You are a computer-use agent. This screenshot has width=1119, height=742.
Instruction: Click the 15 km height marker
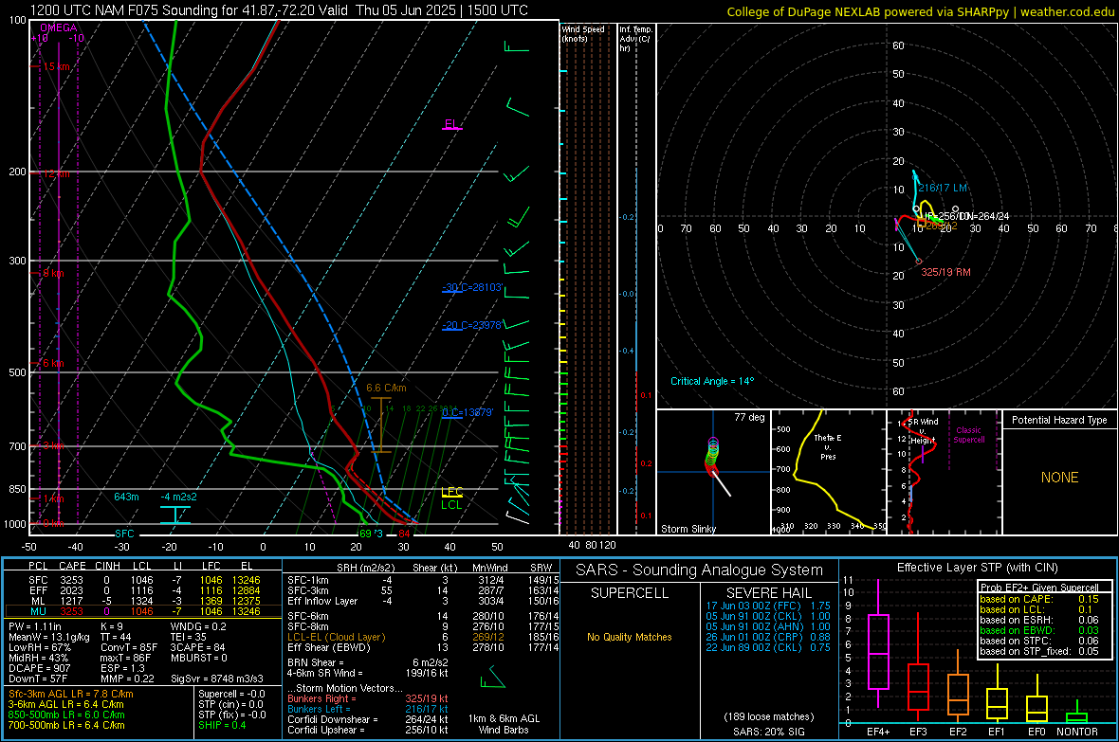56,66
